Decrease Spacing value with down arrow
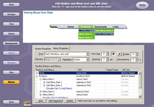The image size is (154, 107). click(108, 60)
